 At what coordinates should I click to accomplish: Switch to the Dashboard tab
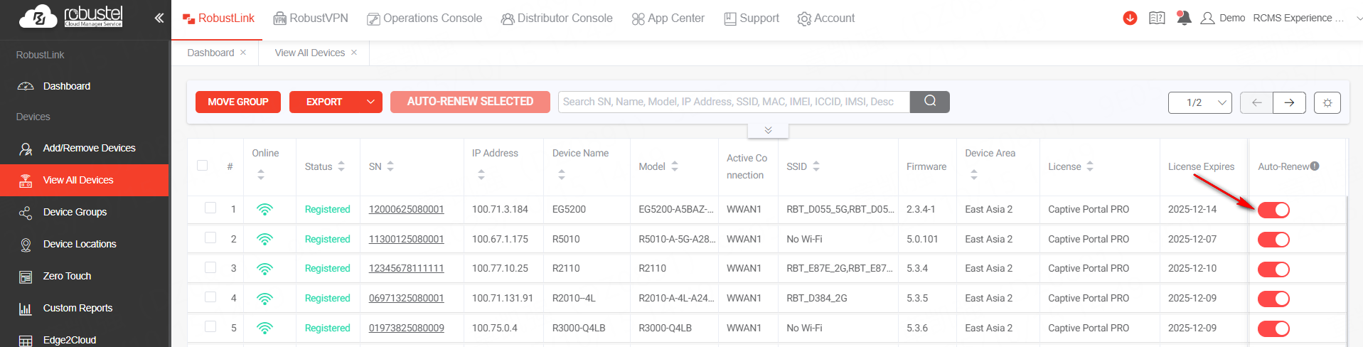pos(210,53)
